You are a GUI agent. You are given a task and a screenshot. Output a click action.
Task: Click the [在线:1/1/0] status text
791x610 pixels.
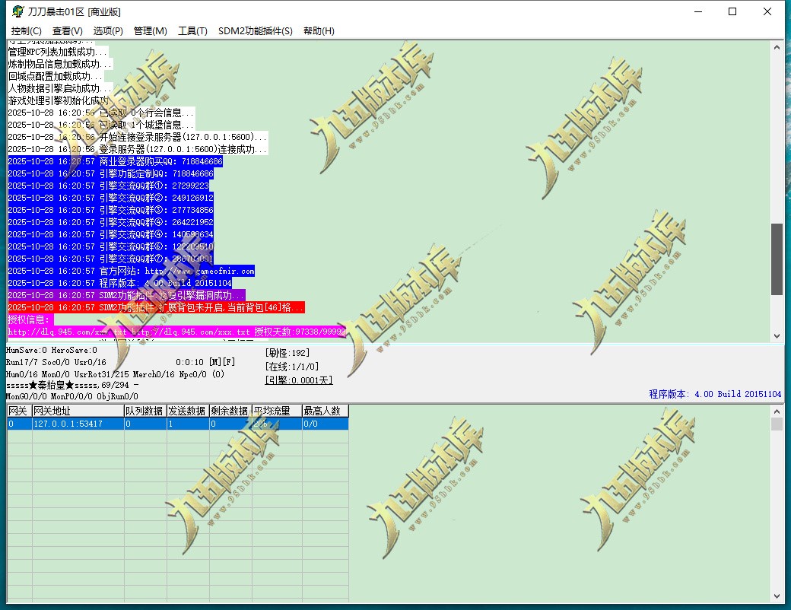291,367
